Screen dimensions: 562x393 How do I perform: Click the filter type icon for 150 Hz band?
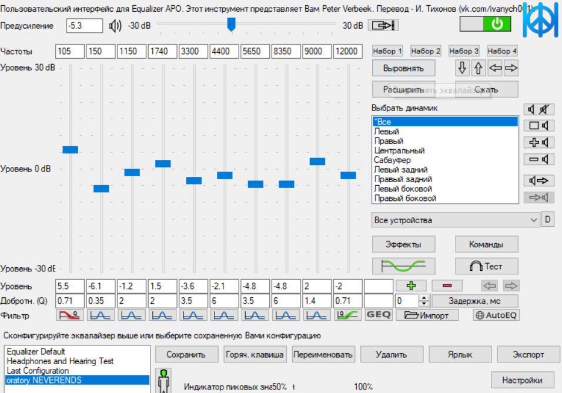pos(101,315)
